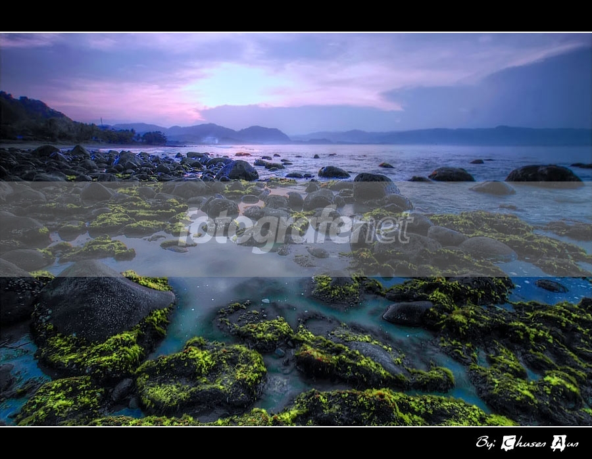Click the 'By: Chusen Aun' signature
The image size is (592, 459).
(527, 443)
